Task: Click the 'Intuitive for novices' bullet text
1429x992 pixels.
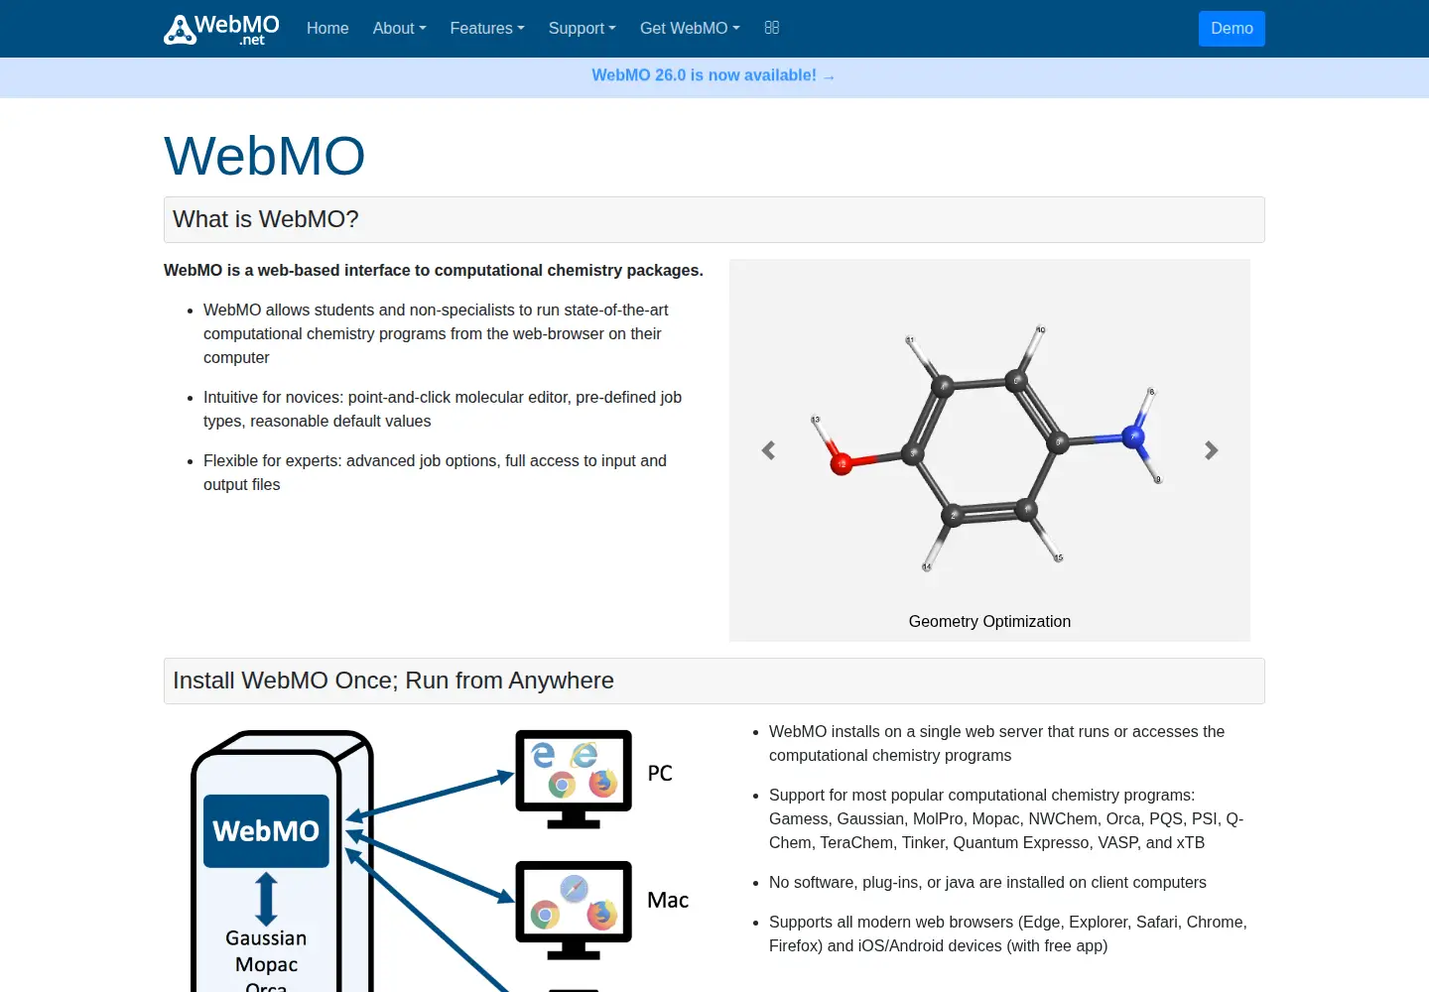Action: point(443,409)
